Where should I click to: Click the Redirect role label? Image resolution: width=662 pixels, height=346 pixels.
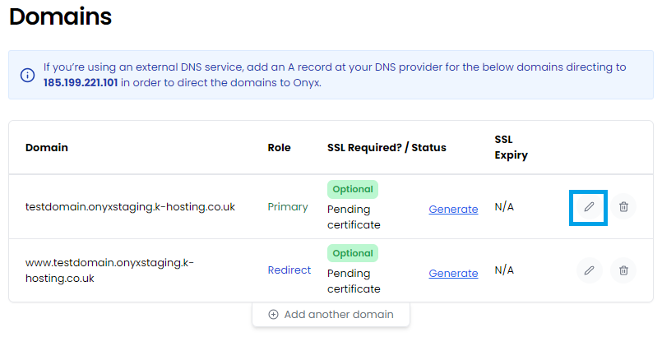[289, 270]
